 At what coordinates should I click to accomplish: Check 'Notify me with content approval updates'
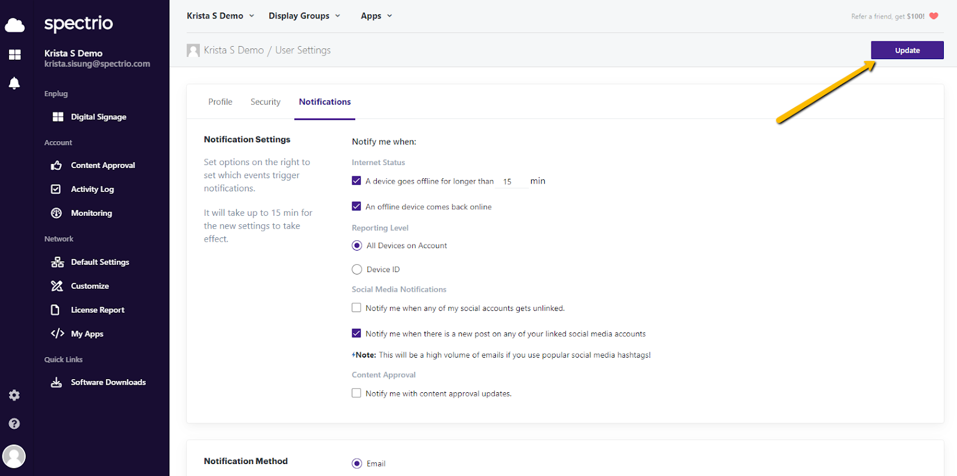356,393
